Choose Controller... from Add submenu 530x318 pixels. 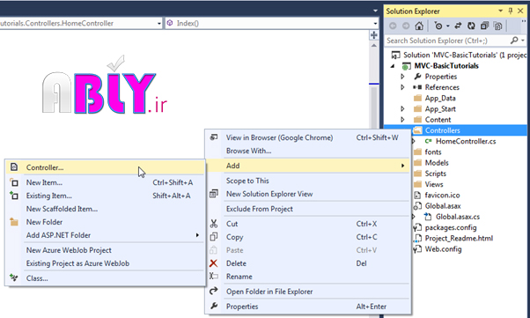tap(105, 167)
